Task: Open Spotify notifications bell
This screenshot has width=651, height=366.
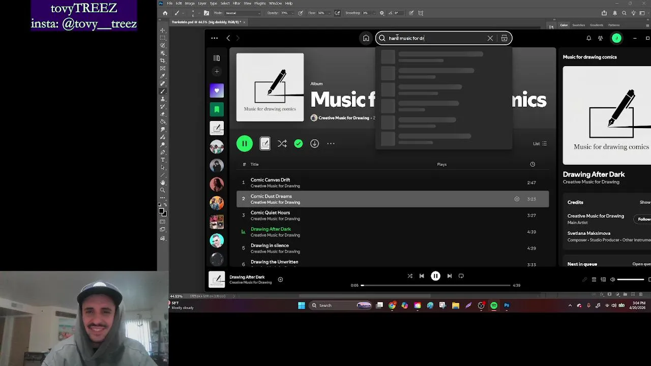Action: [x=588, y=38]
